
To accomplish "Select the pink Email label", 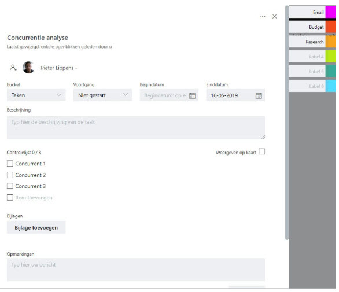I will pos(312,12).
